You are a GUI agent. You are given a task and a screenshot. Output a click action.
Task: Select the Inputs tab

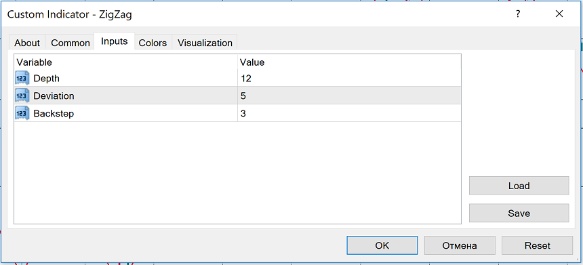[115, 41]
